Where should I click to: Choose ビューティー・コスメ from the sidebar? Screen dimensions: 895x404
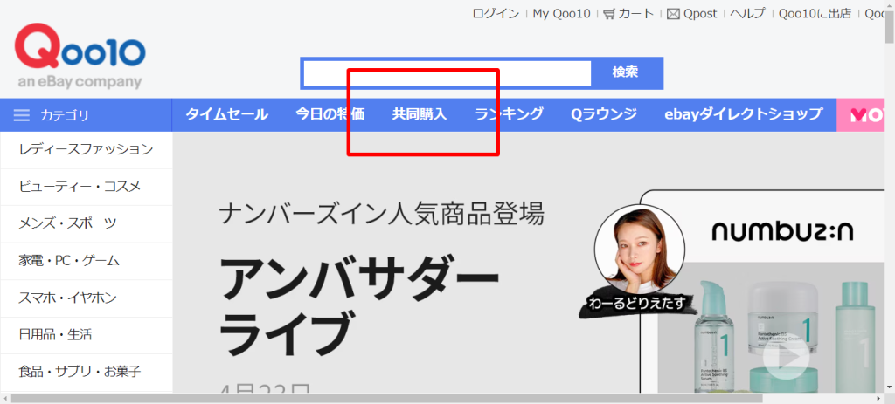point(80,186)
